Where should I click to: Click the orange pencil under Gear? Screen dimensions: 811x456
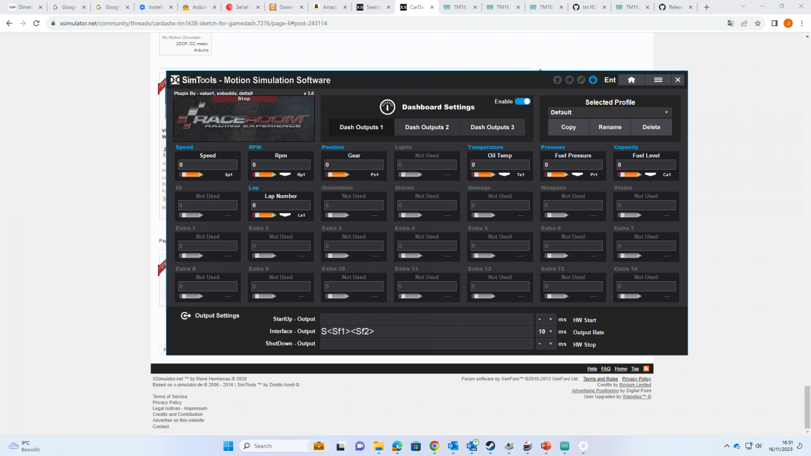coord(338,175)
